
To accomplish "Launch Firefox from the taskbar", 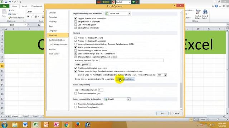I will [77, 125].
